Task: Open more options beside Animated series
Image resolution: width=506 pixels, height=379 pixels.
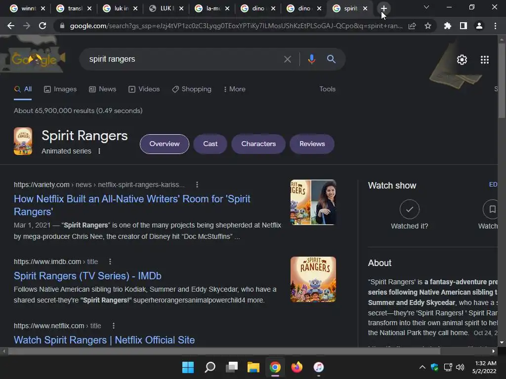Action: click(99, 151)
